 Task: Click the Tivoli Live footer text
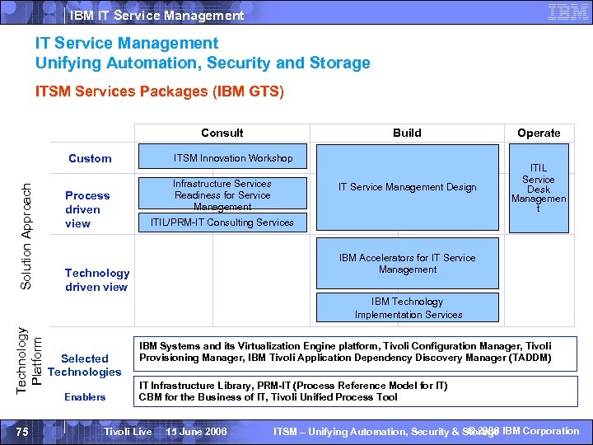pos(128,432)
